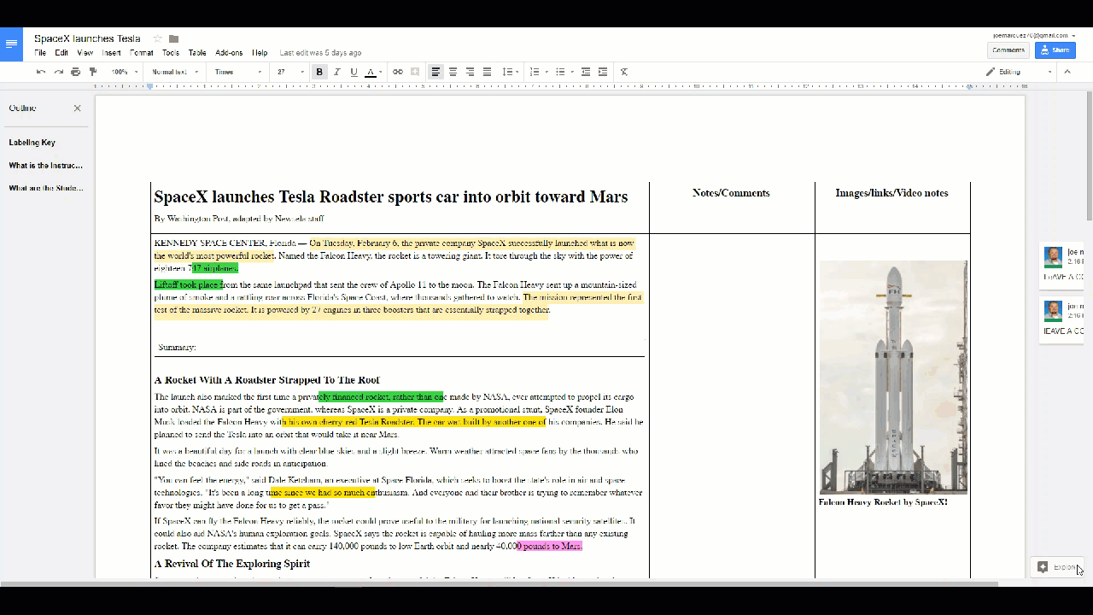Open the zoom level dropdown at 100%
1093x615 pixels.
click(124, 72)
